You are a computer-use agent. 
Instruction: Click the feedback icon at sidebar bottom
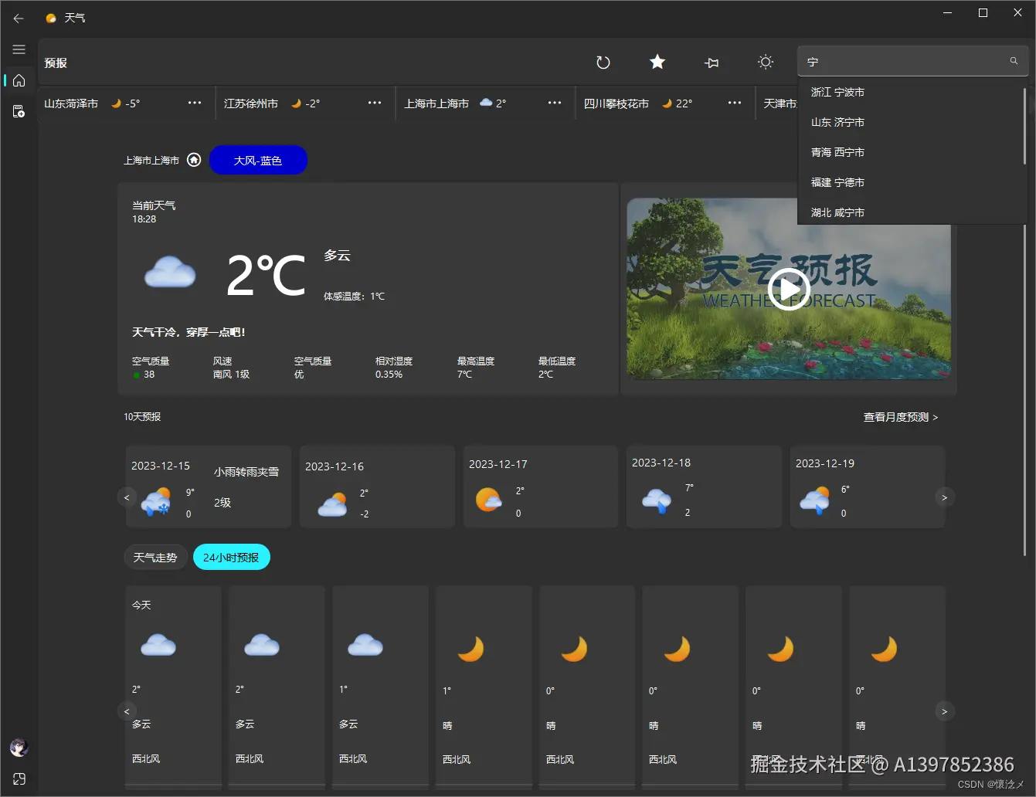(19, 778)
